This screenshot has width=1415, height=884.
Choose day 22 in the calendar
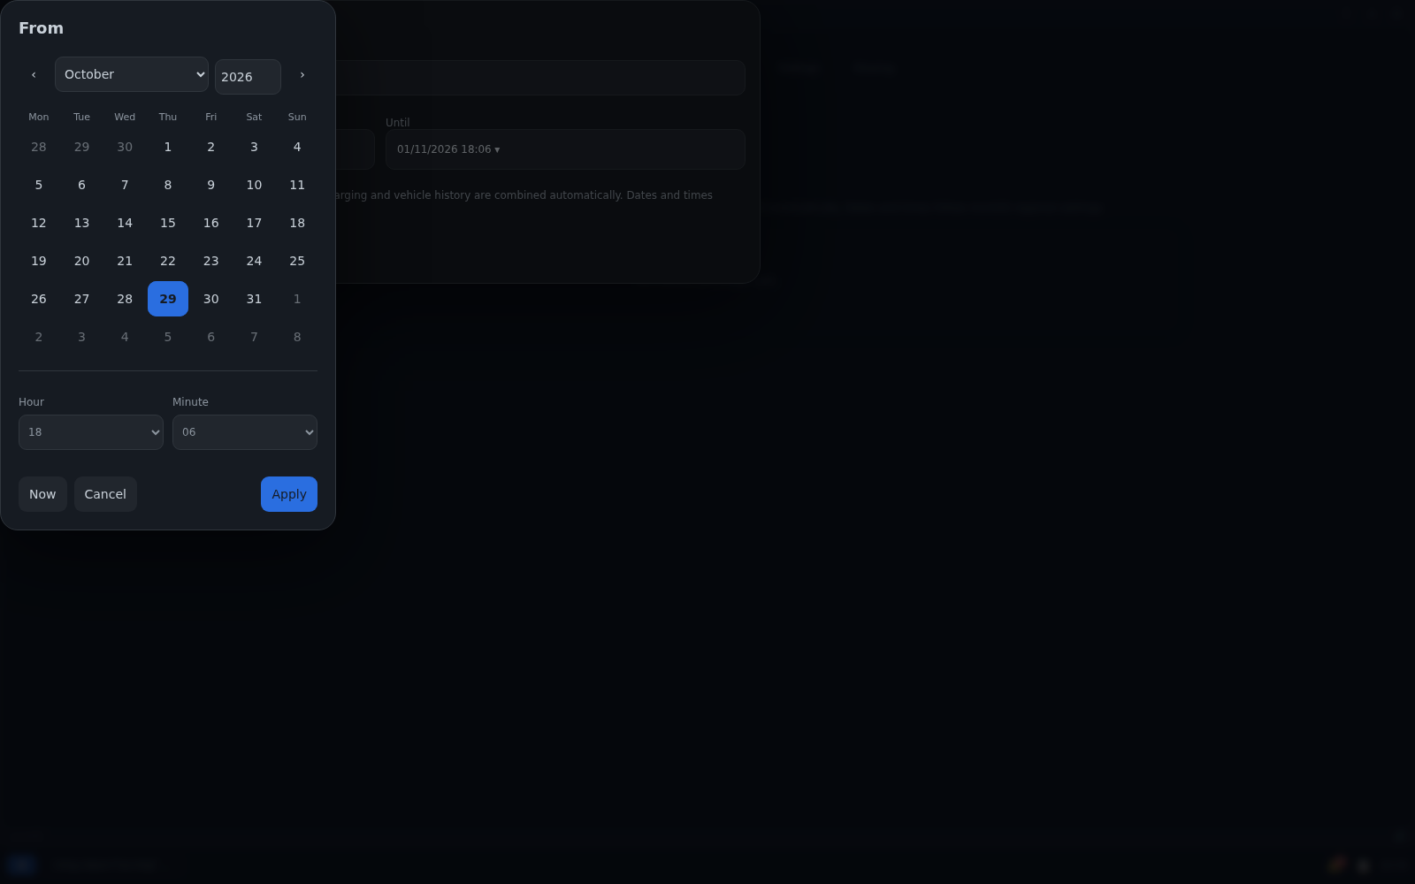click(168, 261)
